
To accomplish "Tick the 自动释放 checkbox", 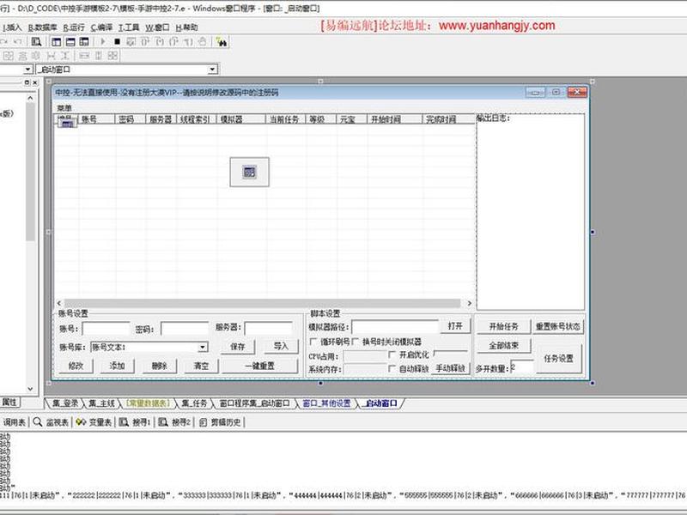I will click(392, 369).
